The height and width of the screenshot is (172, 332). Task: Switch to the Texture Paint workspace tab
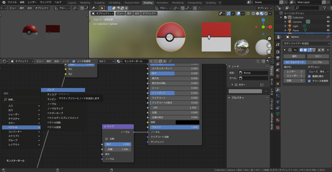click(132, 2)
